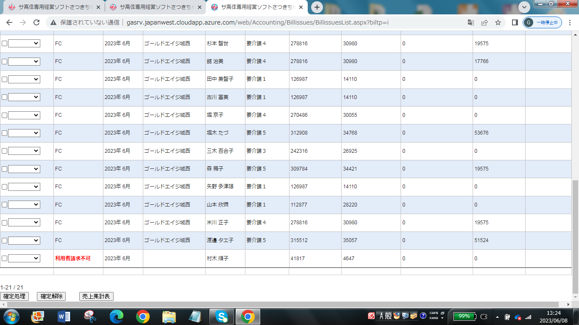This screenshot has width=579, height=325.
Task: Click the share page icon
Action: coord(484,22)
